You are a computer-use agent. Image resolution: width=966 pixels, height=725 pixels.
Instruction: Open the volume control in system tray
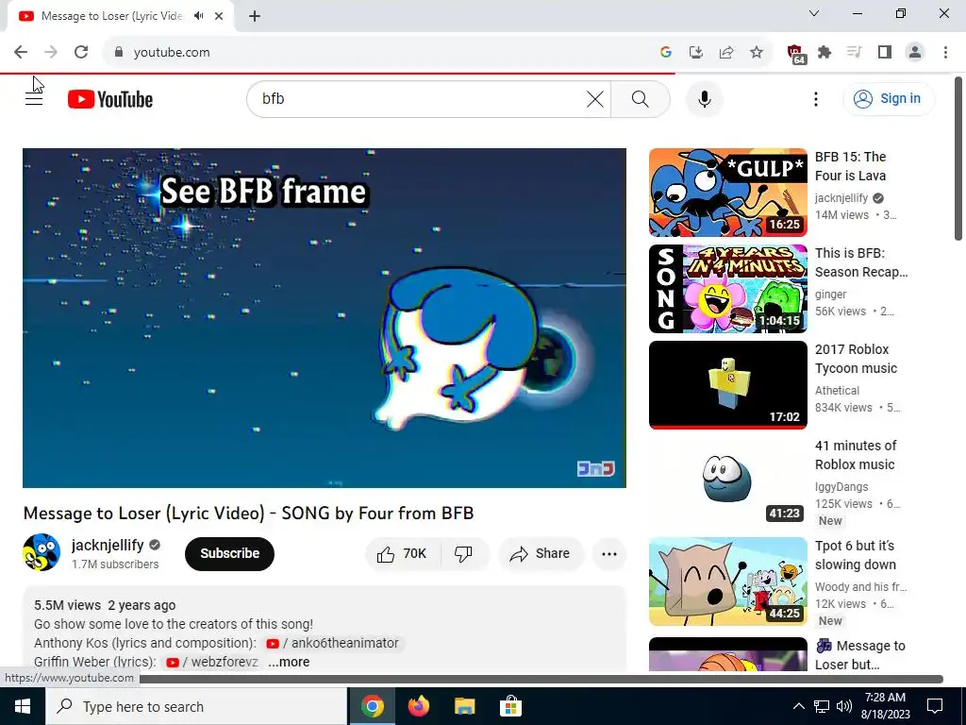[x=844, y=706]
